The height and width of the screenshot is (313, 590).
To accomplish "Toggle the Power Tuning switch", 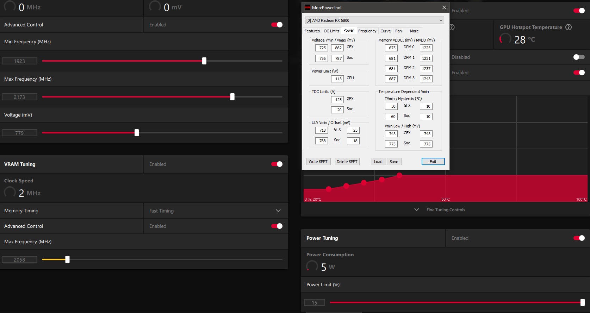I will point(579,238).
